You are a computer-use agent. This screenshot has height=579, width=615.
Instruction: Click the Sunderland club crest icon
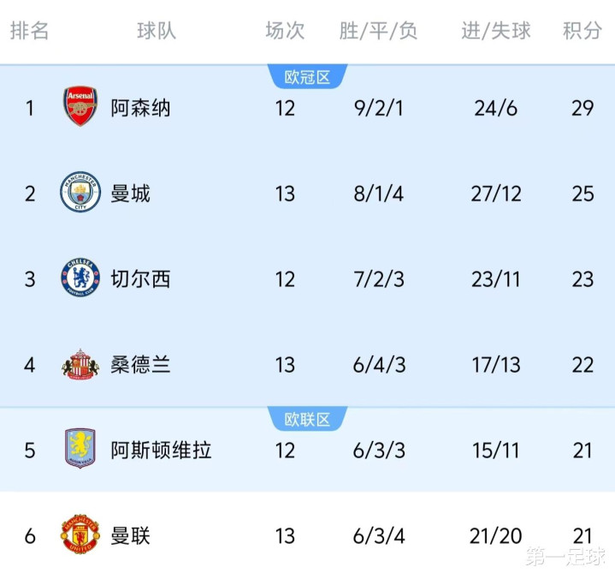coord(80,365)
